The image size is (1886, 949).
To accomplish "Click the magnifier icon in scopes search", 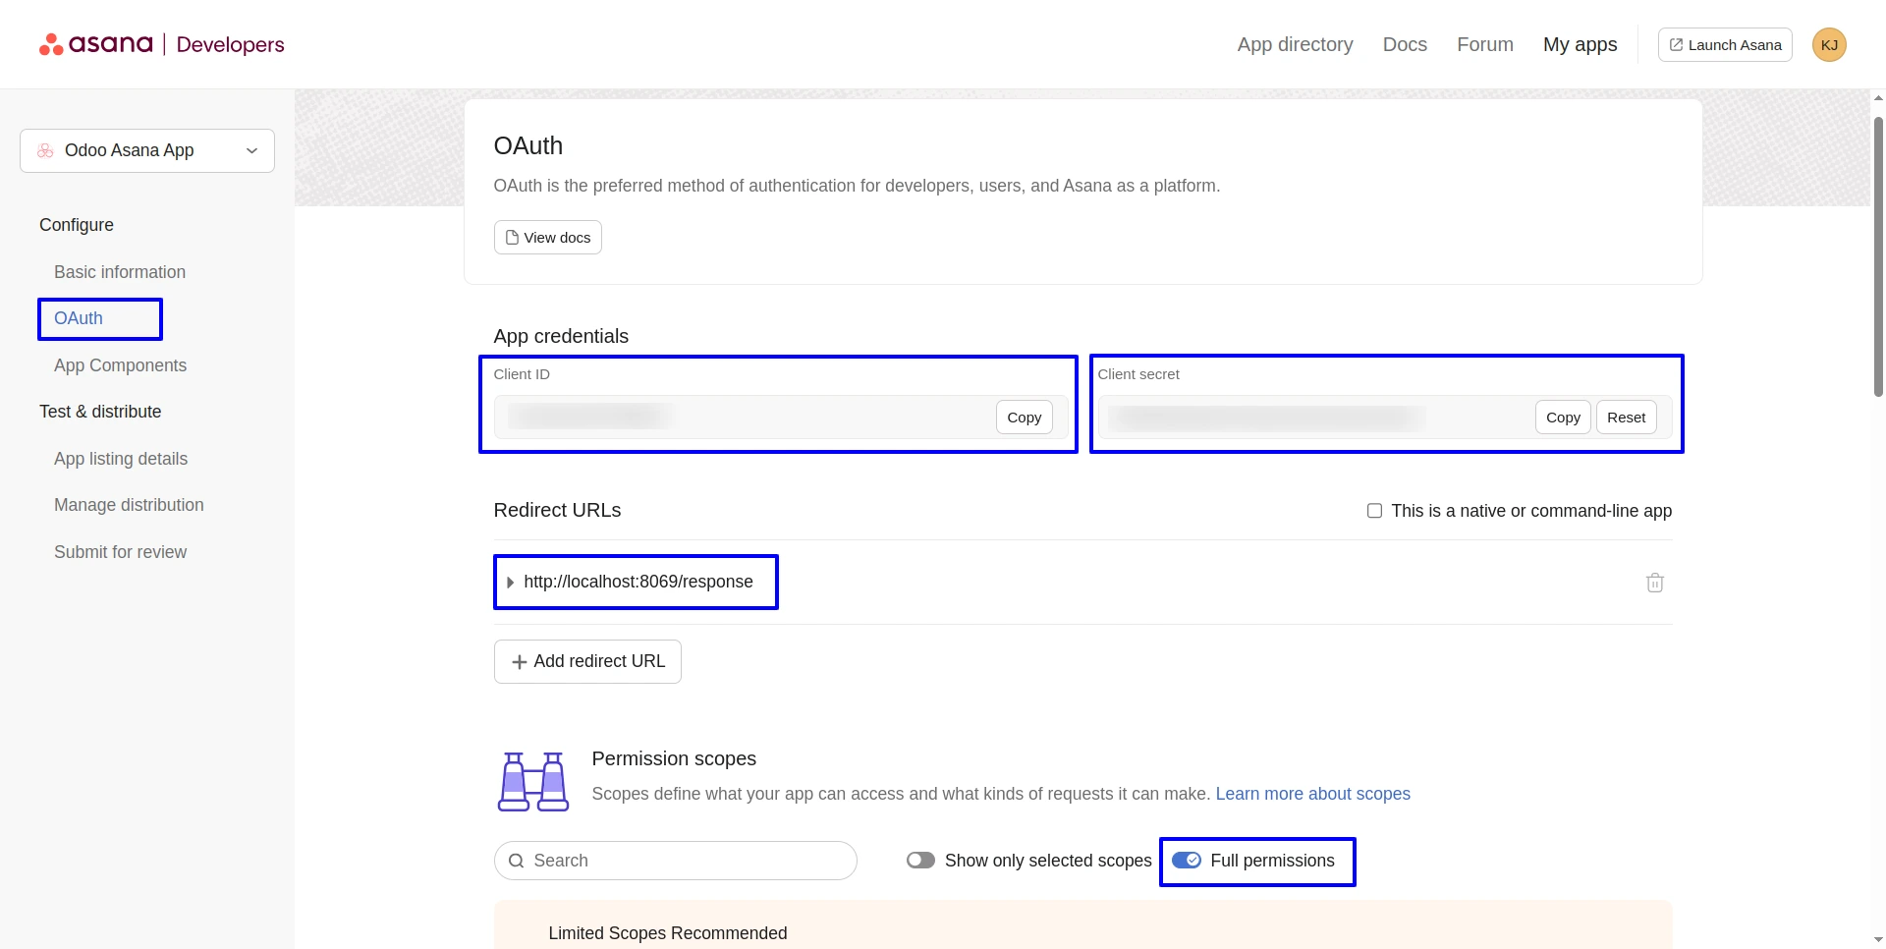I will (517, 861).
